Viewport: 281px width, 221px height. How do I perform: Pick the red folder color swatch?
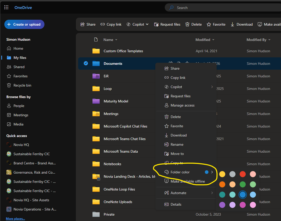pyautogui.click(x=243, y=174)
